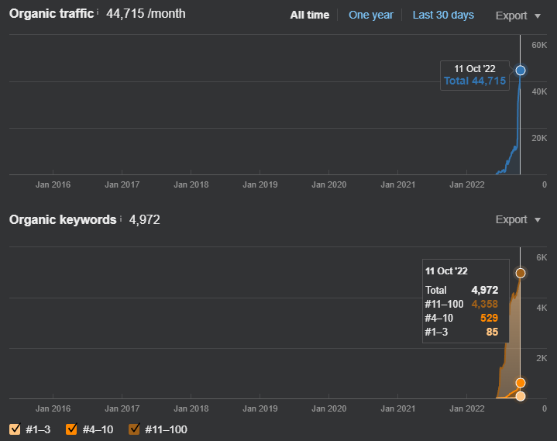The height and width of the screenshot is (441, 557).
Task: Toggle the #4–10 positions checkbox
Action: pyautogui.click(x=71, y=429)
